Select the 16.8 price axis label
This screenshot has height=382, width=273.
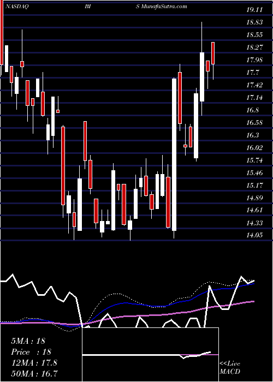point(252,110)
